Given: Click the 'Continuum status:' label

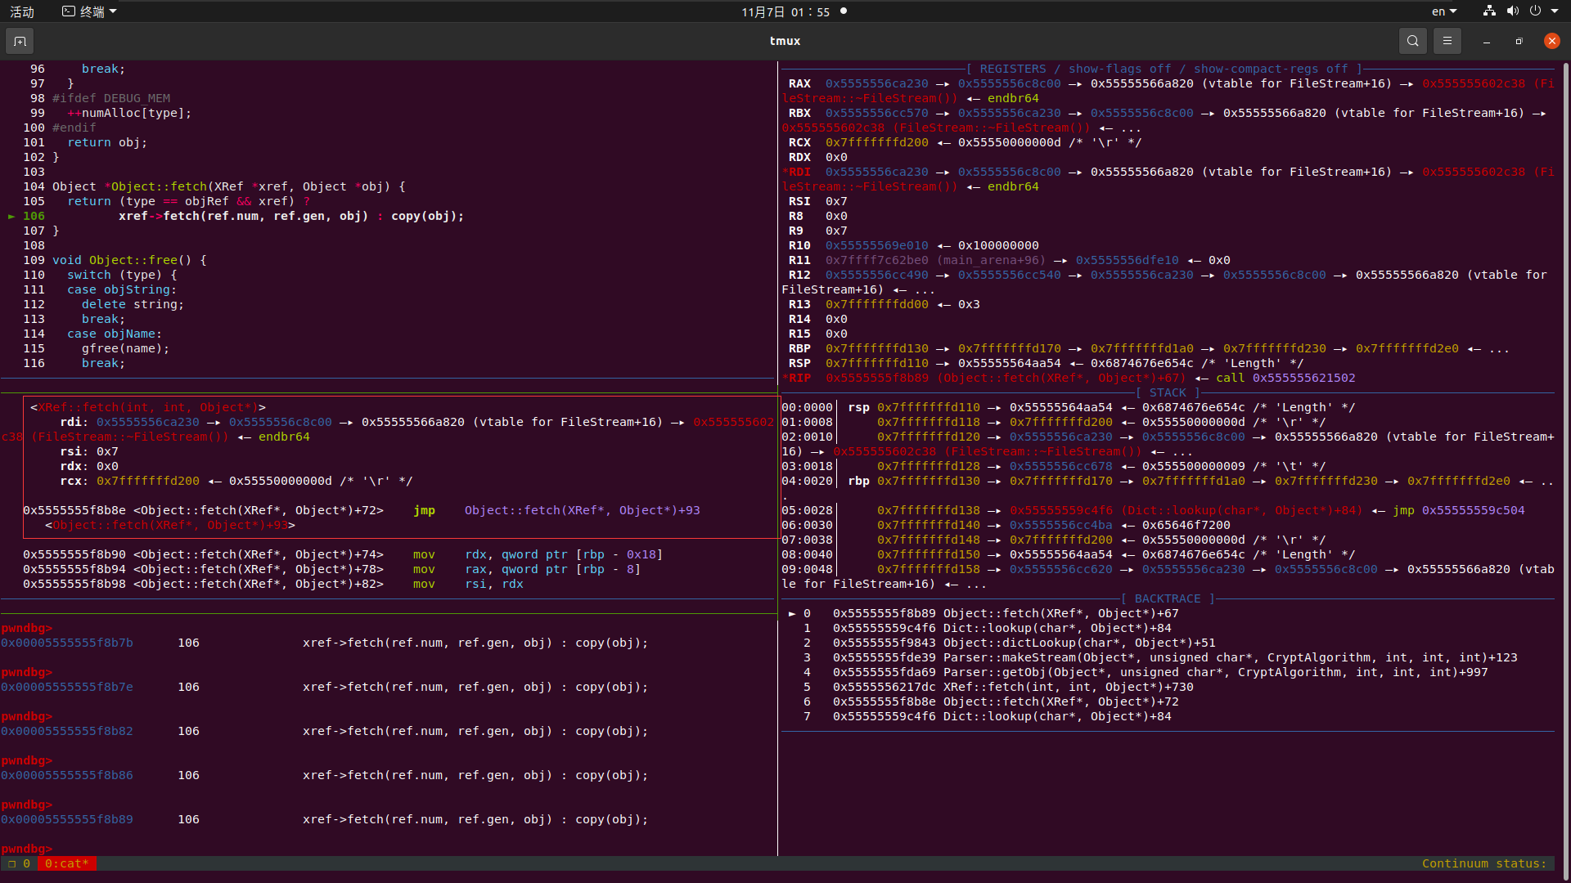Looking at the screenshot, I should 1484,863.
